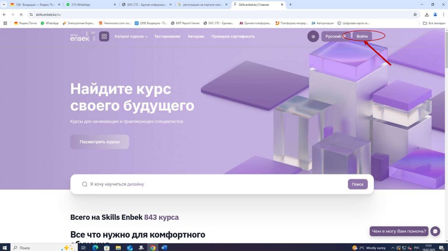Open a new browser tab
Viewport: 448px width, 251px height.
290,4
